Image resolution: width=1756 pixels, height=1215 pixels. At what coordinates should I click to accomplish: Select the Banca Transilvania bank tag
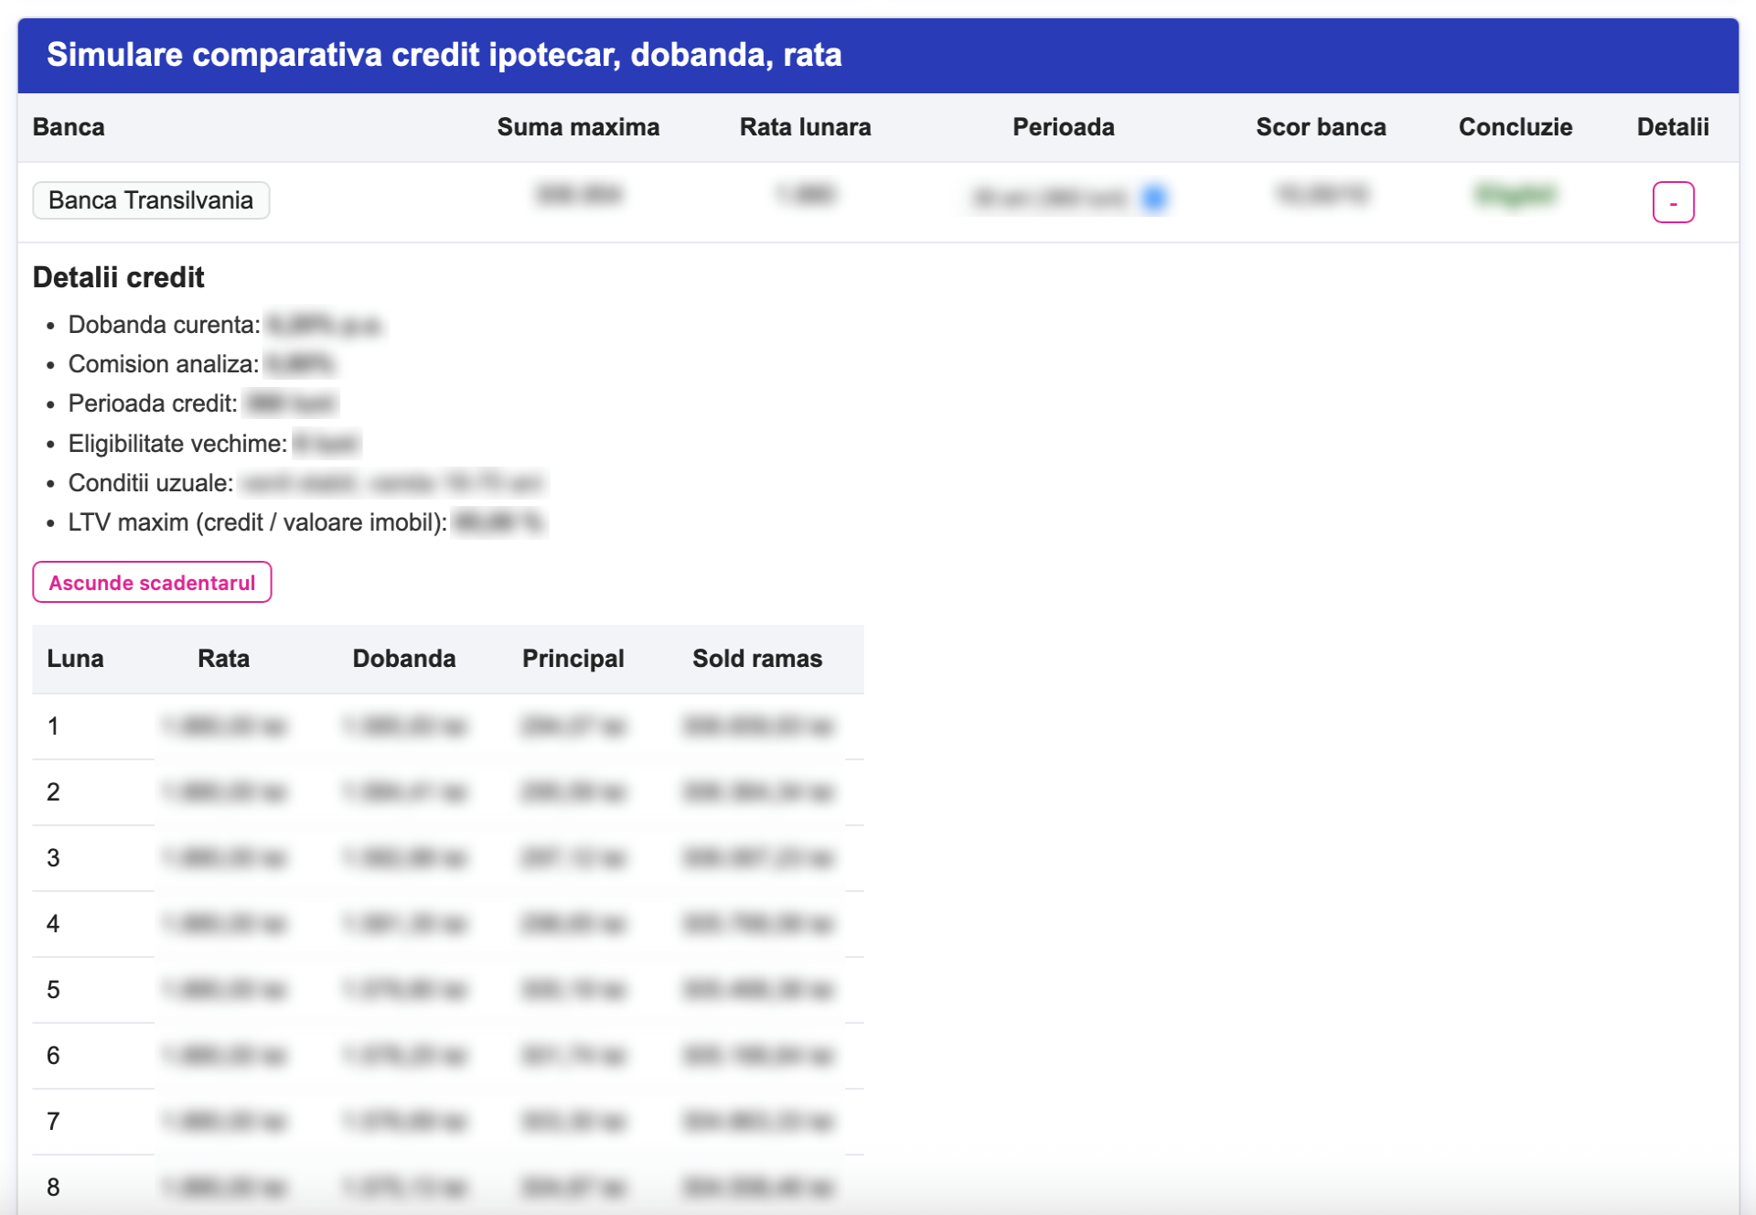coord(151,200)
